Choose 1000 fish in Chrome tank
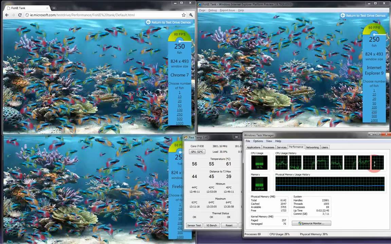The width and height of the screenshot is (391, 244). [x=180, y=123]
